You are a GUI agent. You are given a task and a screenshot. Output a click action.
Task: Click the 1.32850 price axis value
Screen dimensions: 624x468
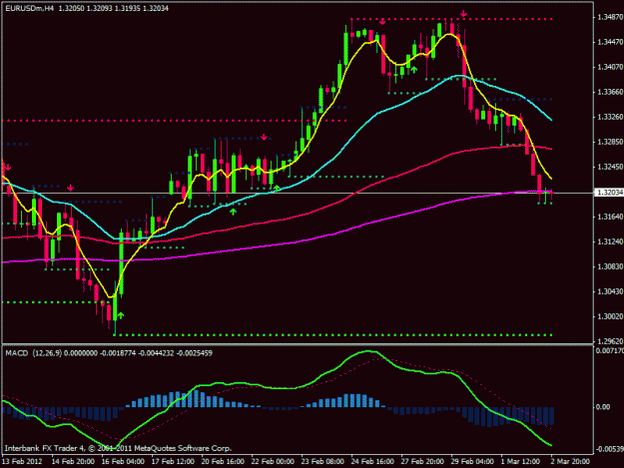610,142
